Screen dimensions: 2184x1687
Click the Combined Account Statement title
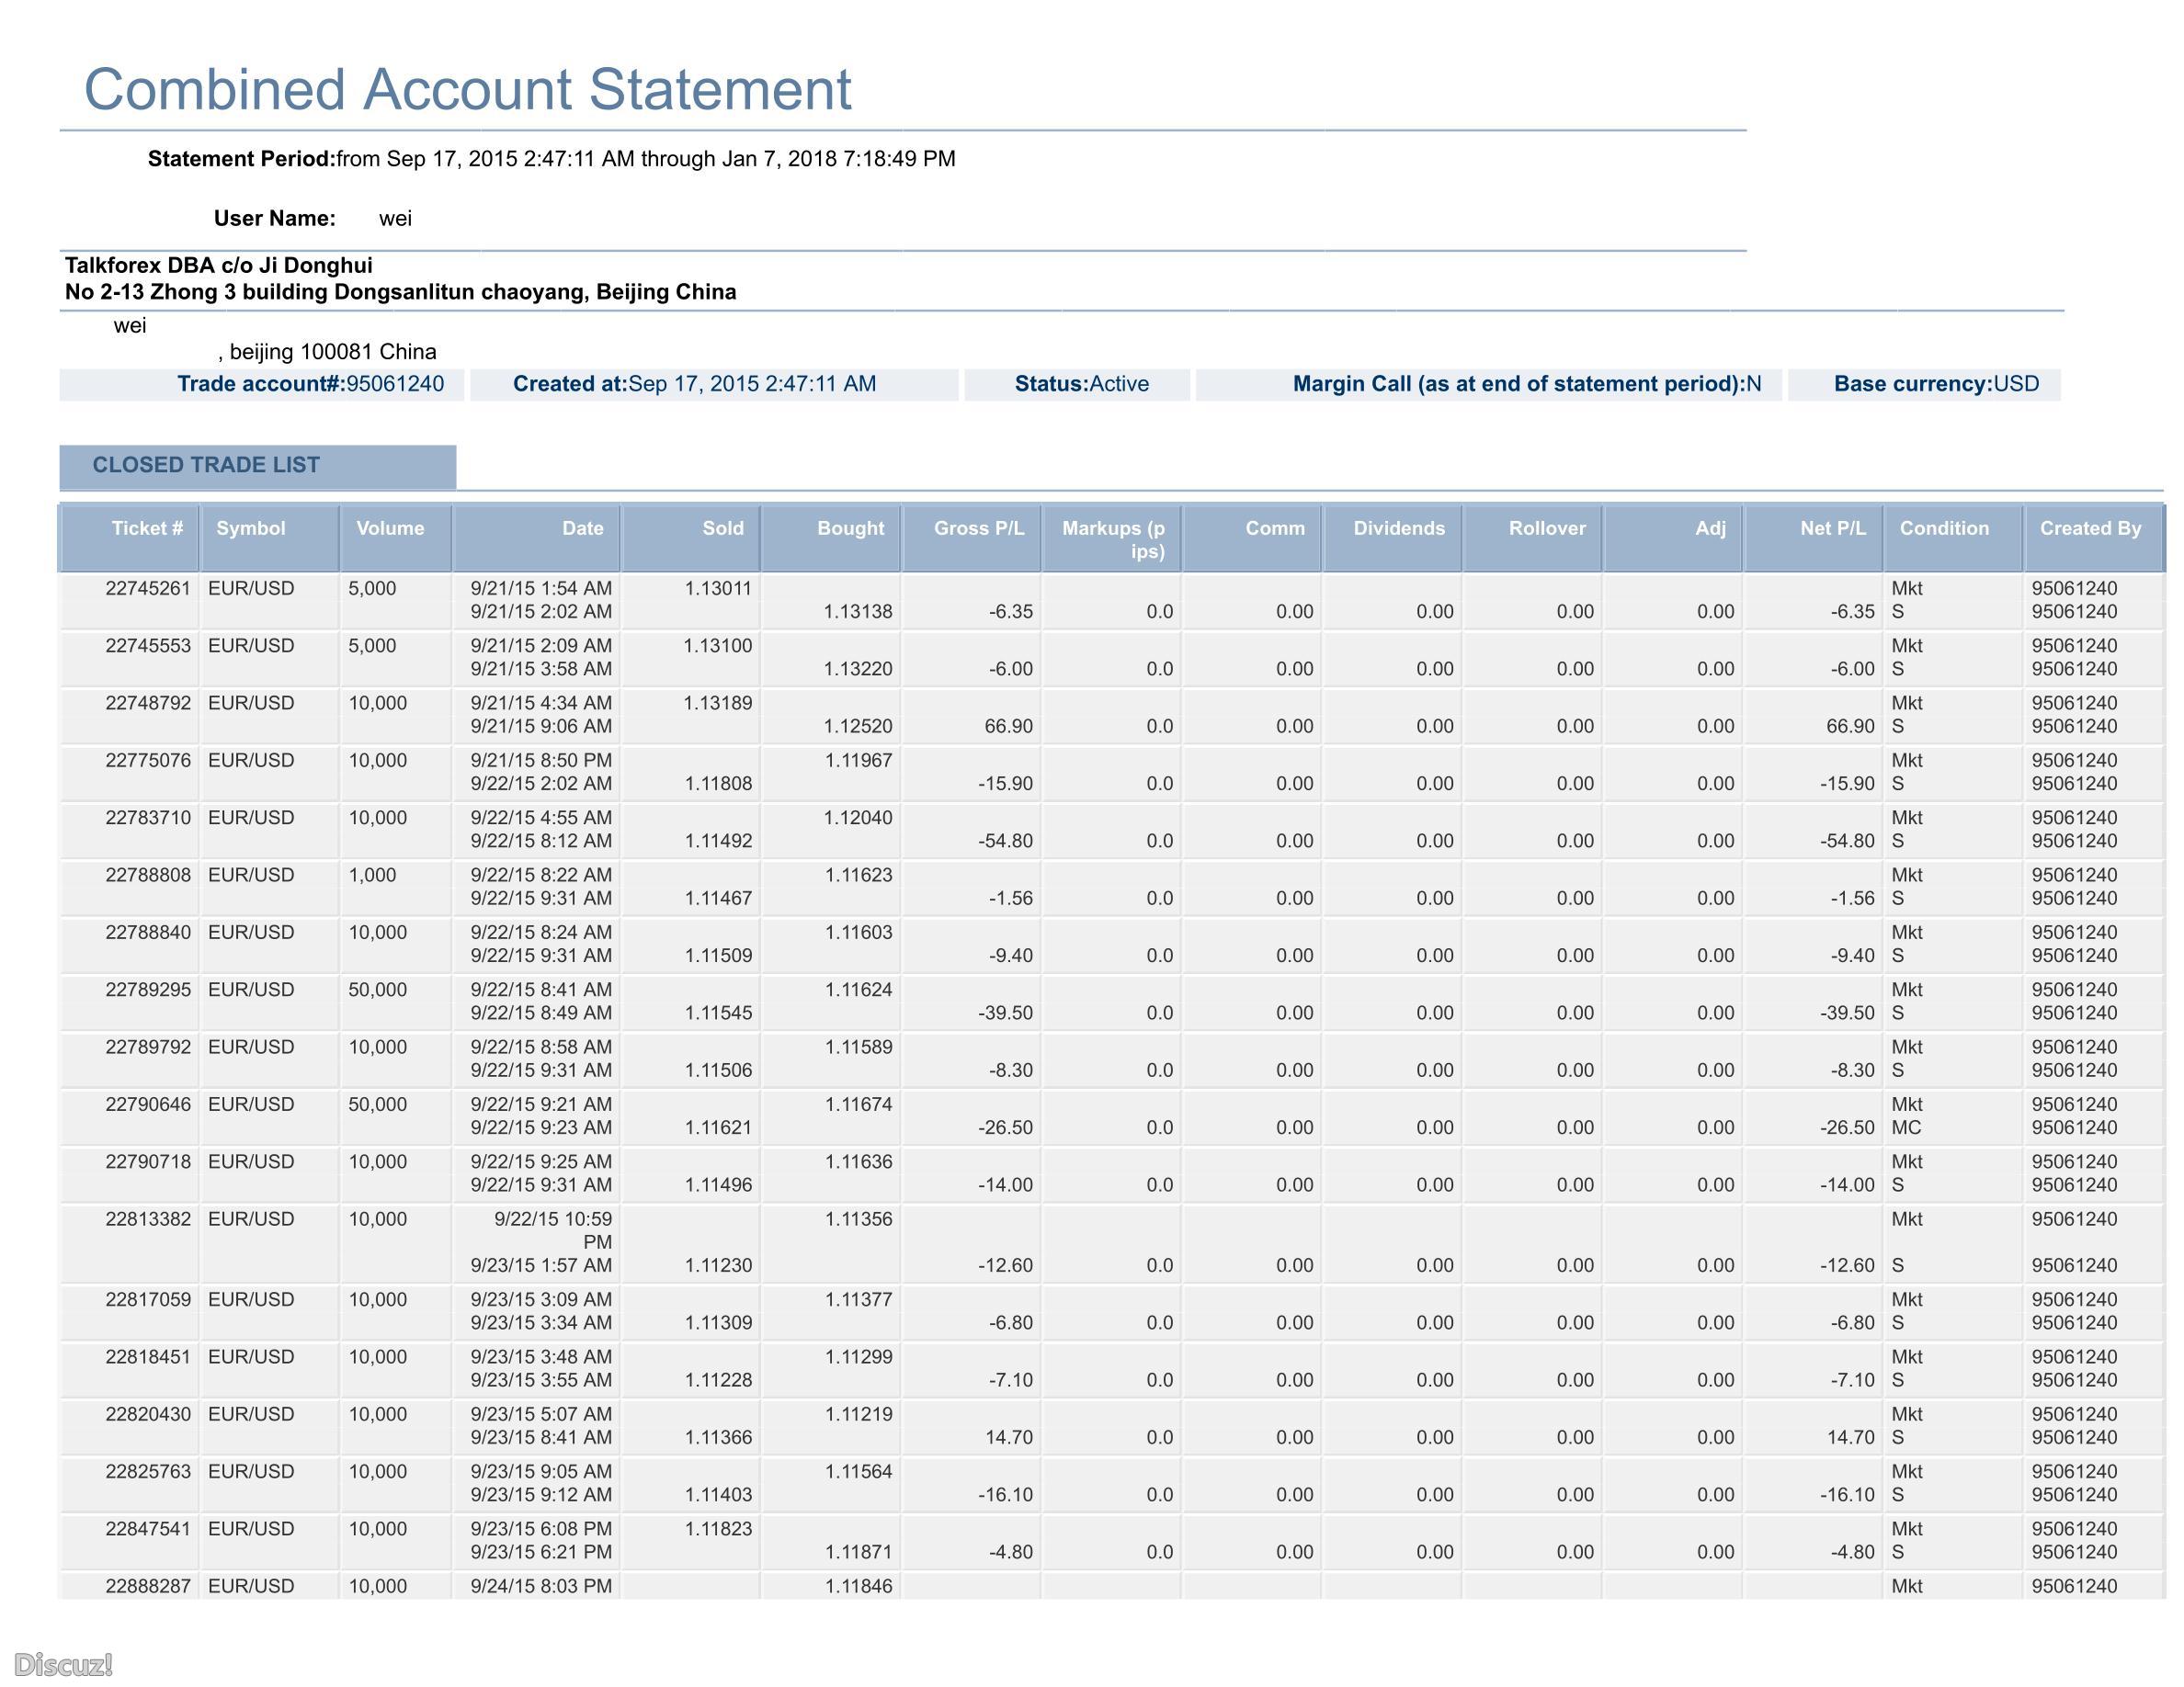pos(467,90)
